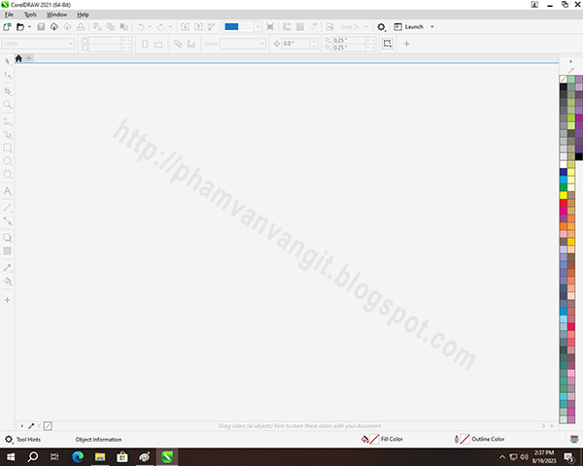
Task: Click the Undo arrow icon
Action: click(141, 27)
